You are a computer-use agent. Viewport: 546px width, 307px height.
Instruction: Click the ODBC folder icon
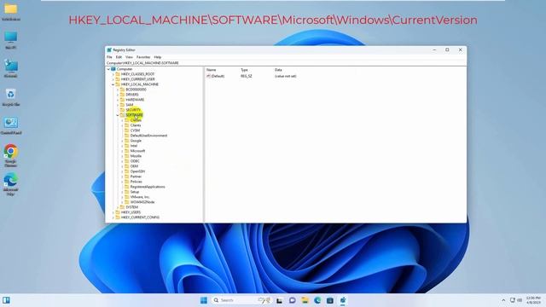pyautogui.click(x=127, y=161)
